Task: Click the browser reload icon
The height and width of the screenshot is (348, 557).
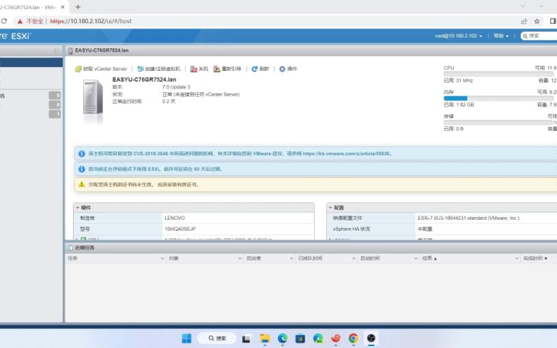Action: pyautogui.click(x=3, y=21)
